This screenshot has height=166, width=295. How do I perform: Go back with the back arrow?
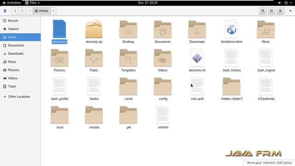pos(15,11)
